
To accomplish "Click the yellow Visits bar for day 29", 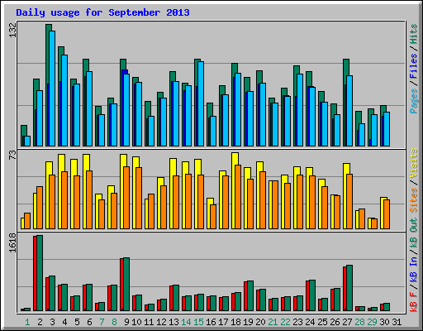I will click(370, 223).
